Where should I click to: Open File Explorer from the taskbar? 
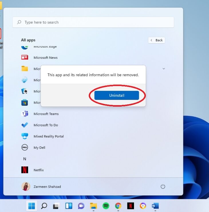tap(94, 206)
